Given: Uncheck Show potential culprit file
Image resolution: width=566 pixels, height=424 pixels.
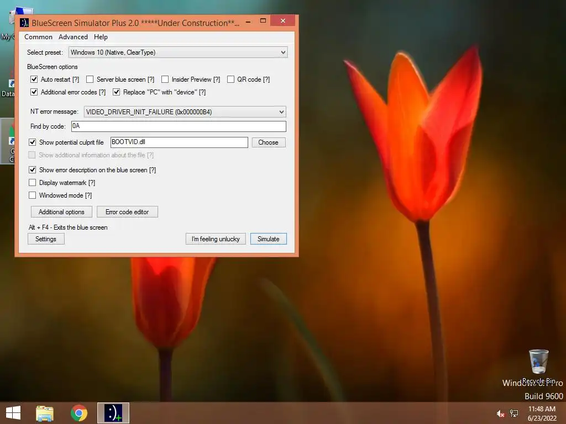Looking at the screenshot, I should pyautogui.click(x=33, y=142).
